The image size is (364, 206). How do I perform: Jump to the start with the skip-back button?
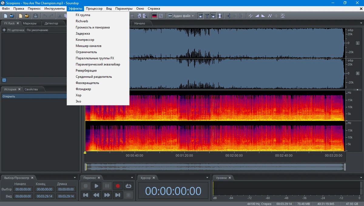pyautogui.click(x=86, y=195)
